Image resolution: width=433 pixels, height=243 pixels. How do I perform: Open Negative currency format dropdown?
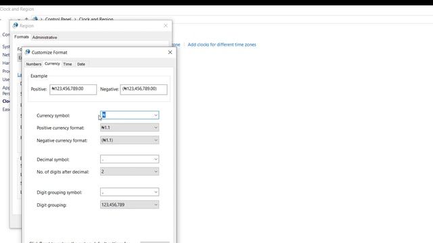tap(129, 140)
